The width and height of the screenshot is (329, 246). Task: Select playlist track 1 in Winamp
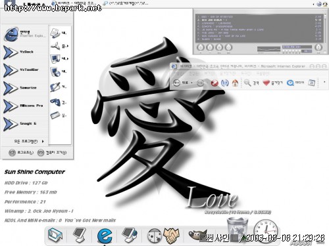coord(259,16)
